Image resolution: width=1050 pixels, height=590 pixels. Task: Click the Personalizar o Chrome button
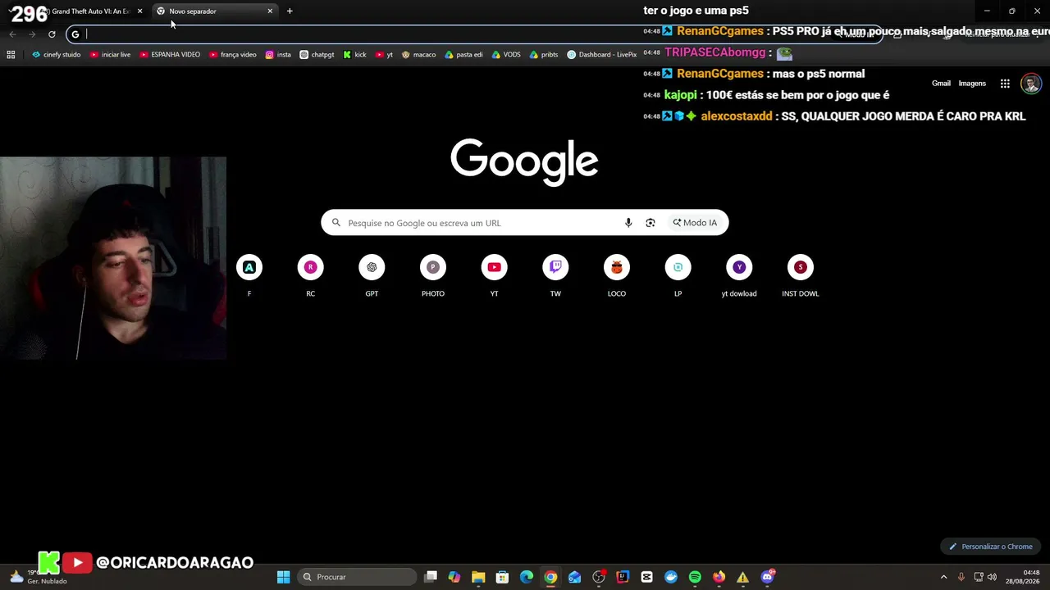(x=991, y=547)
